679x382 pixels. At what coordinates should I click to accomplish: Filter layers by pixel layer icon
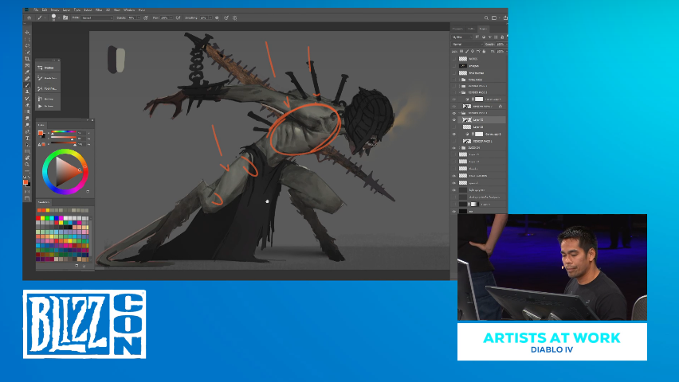point(477,37)
